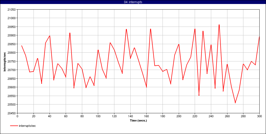266x134 pixels.
Task: Click the data peak at 165 seconds
Action: 151,29
